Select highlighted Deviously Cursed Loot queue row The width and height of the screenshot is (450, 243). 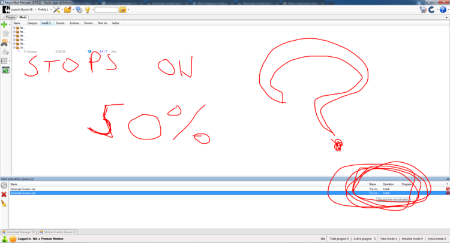pos(229,193)
